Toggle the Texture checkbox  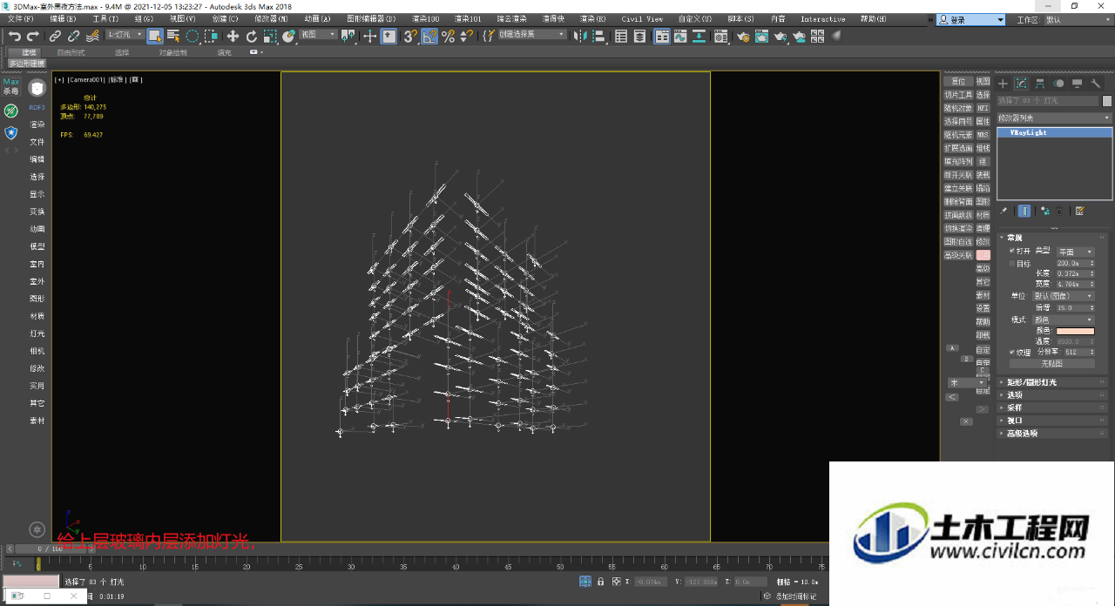(x=1012, y=353)
